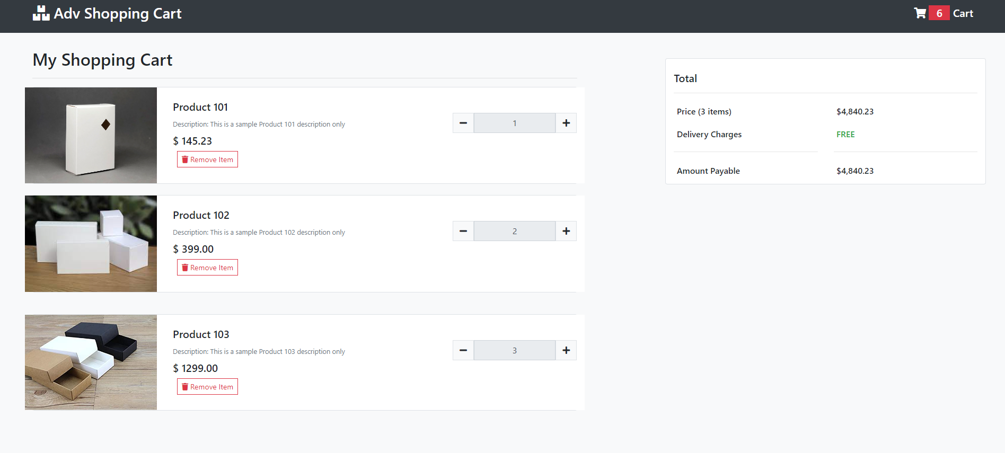Screen dimensions: 1005x453
Task: Remove Product 103 from cart
Action: [x=207, y=387]
